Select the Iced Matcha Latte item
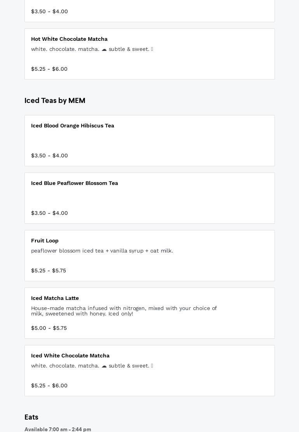This screenshot has height=432, width=299. click(x=55, y=298)
